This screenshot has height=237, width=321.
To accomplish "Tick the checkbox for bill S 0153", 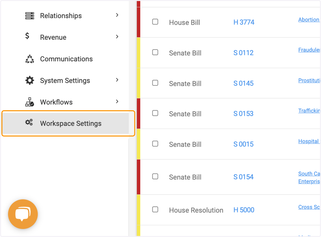I will click(x=155, y=113).
